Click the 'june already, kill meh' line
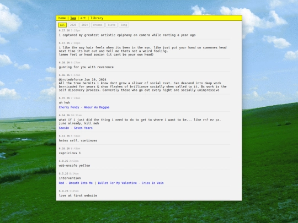 [79, 123]
